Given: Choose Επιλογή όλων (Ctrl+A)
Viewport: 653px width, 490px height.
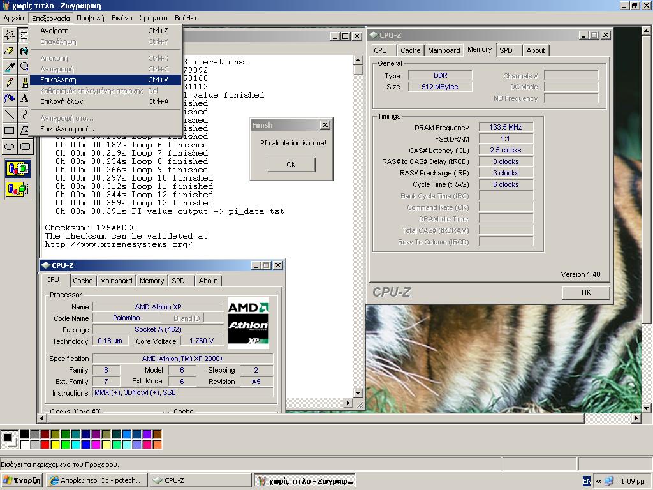Looking at the screenshot, I should (106, 101).
